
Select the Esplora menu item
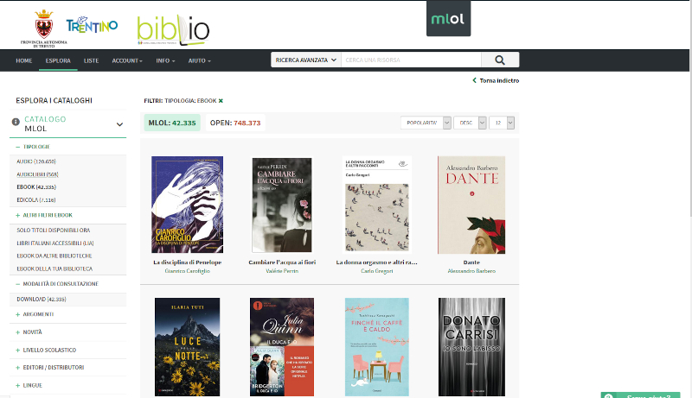58,60
